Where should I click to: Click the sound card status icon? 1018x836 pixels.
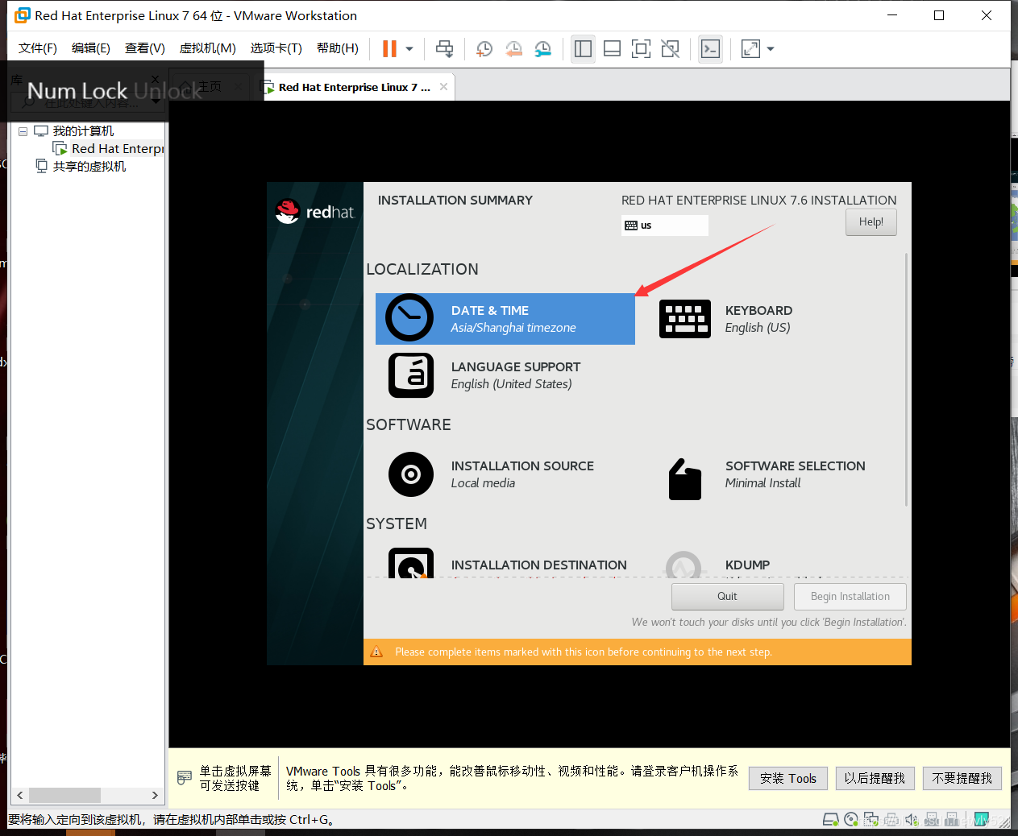[x=911, y=820]
